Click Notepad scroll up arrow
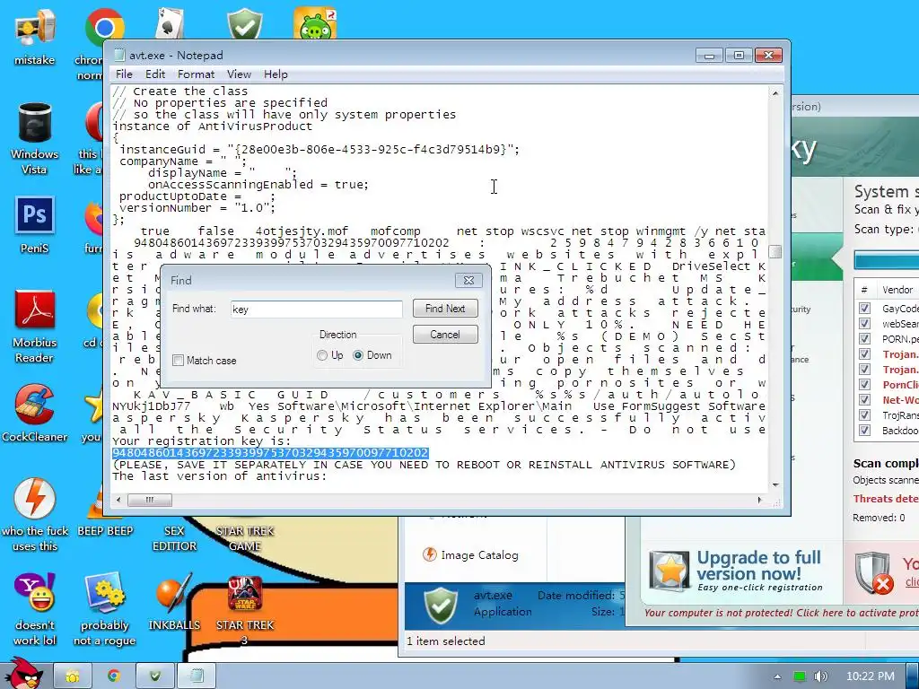The height and width of the screenshot is (689, 919). point(775,92)
